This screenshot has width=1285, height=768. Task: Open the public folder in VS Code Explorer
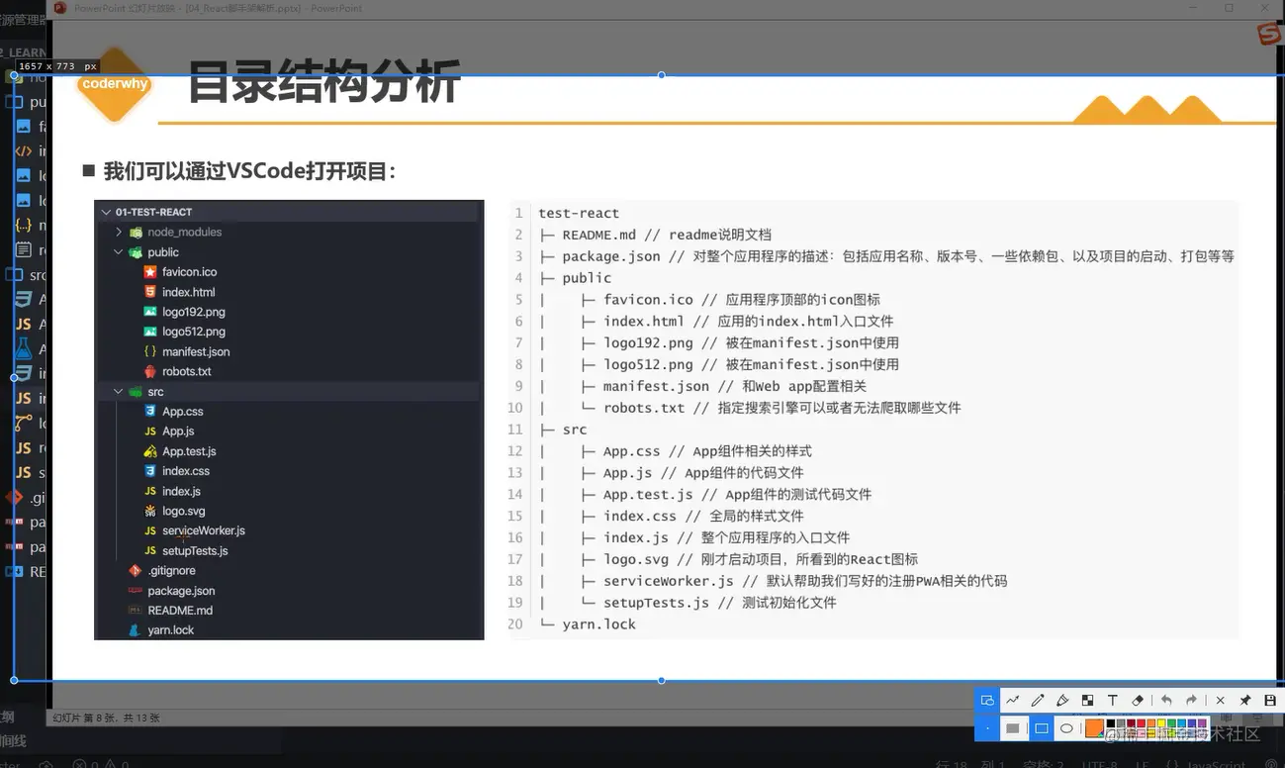[x=26, y=102]
